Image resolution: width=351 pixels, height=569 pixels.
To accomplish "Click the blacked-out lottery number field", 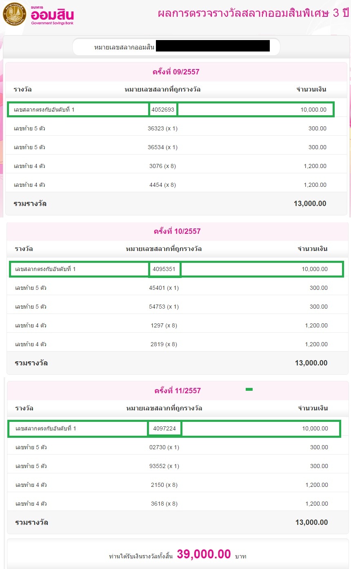I will pos(213,46).
